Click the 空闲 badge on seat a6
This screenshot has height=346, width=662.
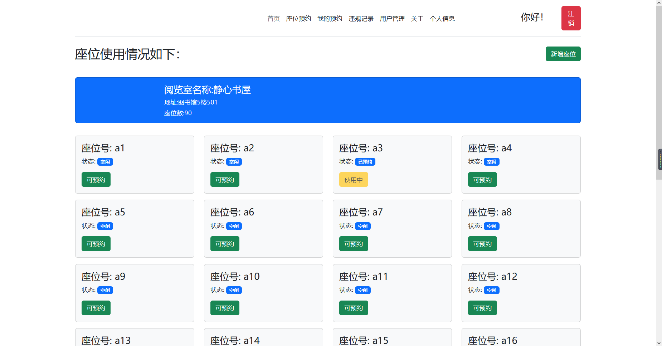pyautogui.click(x=234, y=226)
